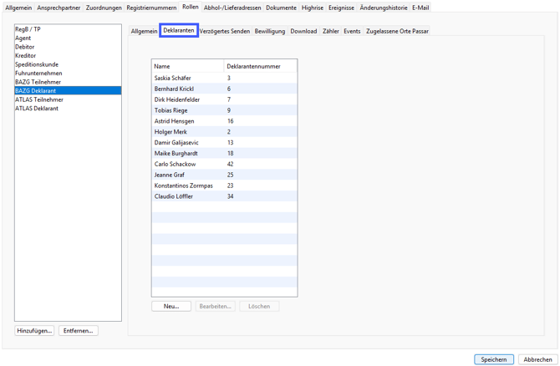Switch to the Registriernummern tab
Image resolution: width=560 pixels, height=366 pixels.
tap(151, 8)
